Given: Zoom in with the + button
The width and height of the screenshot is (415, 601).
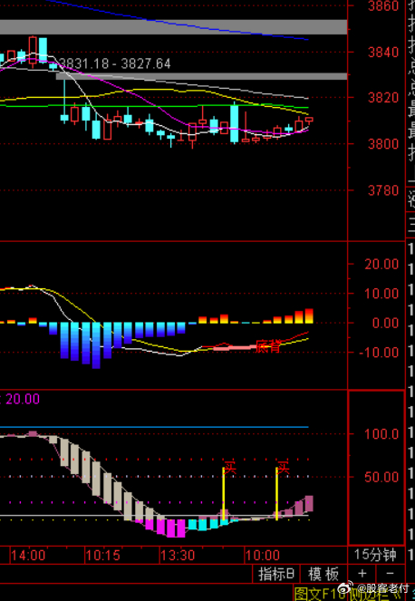Looking at the screenshot, I should (x=362, y=574).
